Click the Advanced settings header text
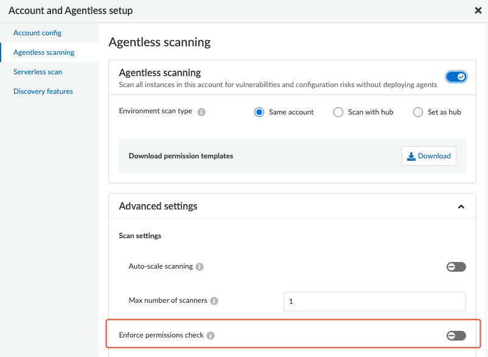 click(158, 207)
